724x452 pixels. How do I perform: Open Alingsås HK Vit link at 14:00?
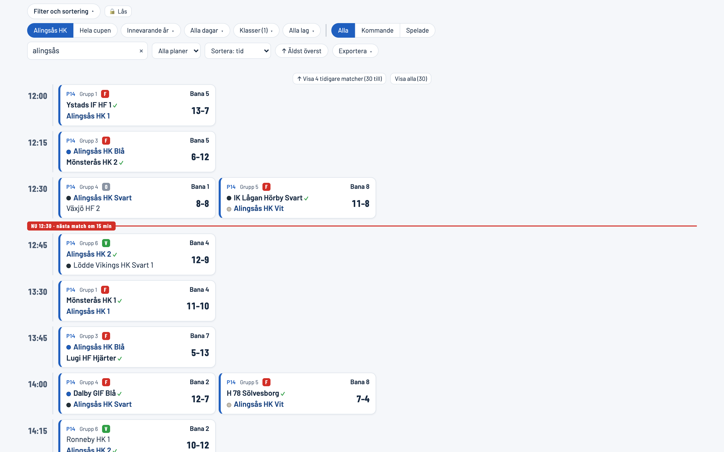(259, 405)
